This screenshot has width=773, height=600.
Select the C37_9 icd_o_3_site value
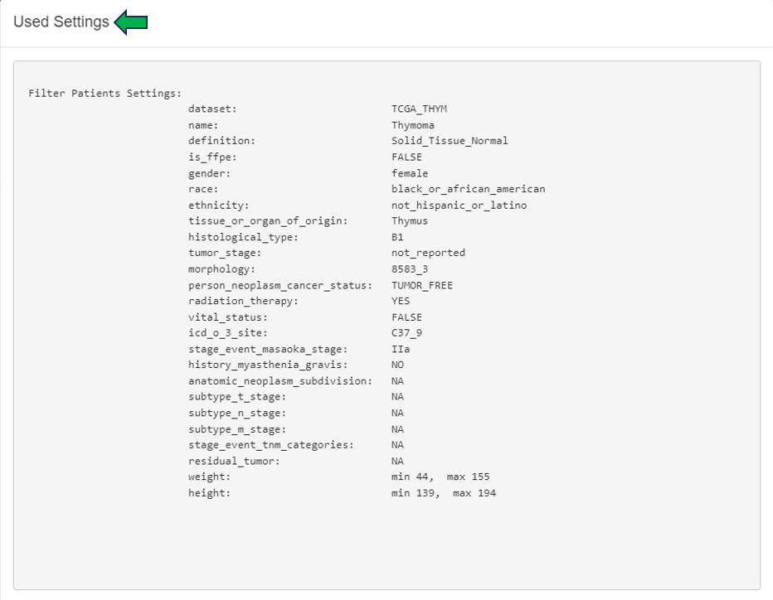406,333
